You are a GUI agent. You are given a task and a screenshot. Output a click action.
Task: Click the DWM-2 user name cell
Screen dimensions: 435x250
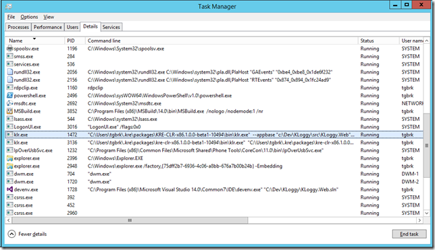(x=410, y=182)
